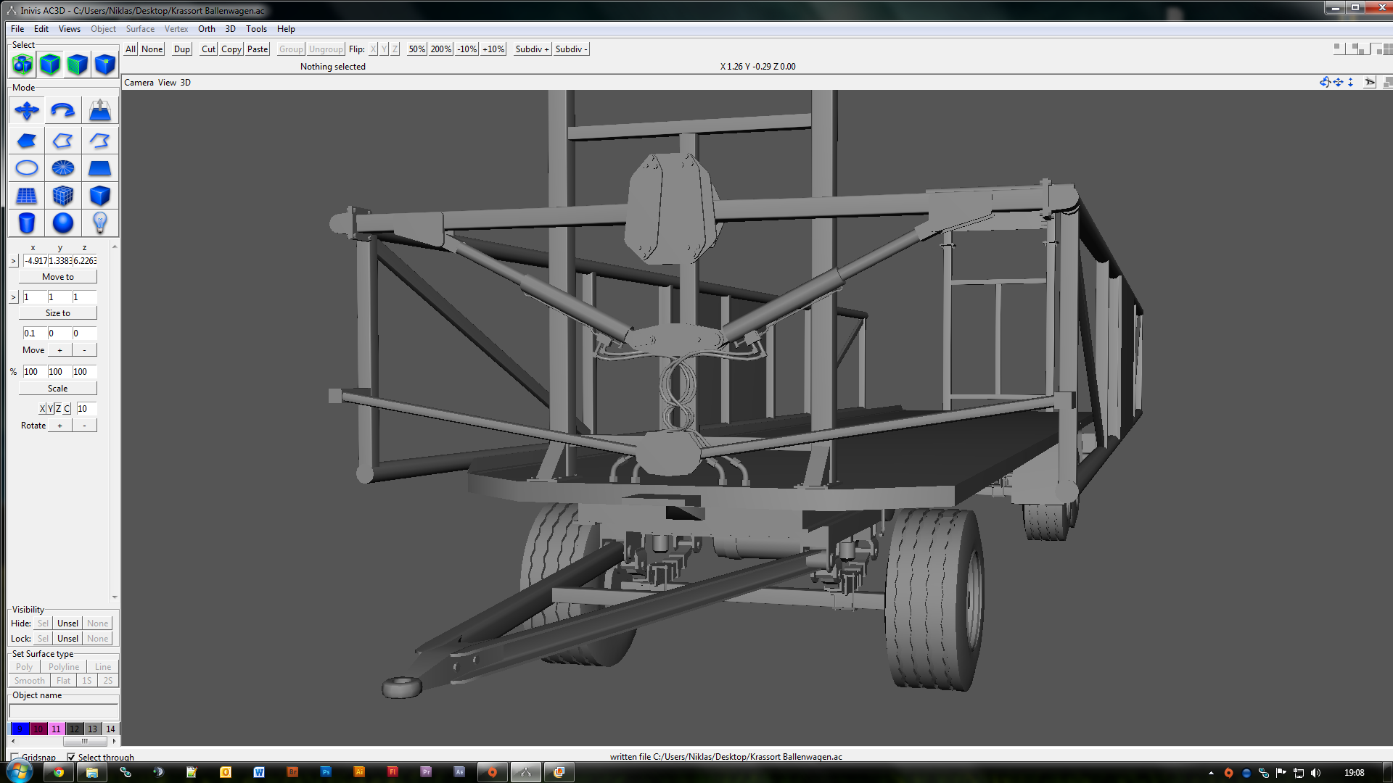1393x783 pixels.
Task: Select the Ellipse drawing tool
Action: pos(27,168)
